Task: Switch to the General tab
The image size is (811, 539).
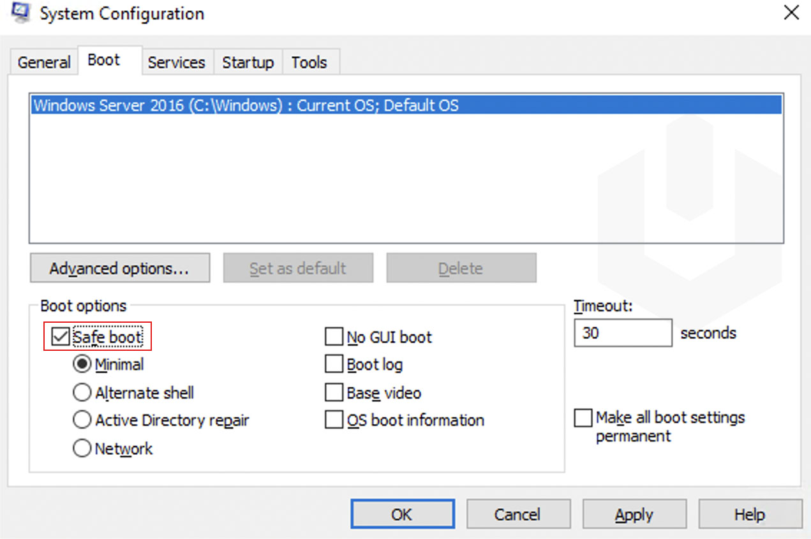Action: pyautogui.click(x=43, y=61)
